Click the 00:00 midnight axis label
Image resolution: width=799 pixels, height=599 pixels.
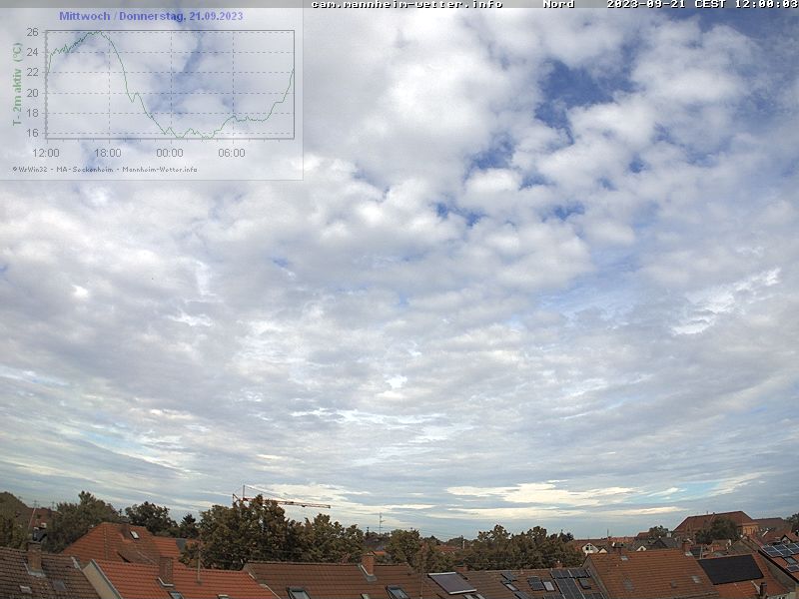pos(170,153)
